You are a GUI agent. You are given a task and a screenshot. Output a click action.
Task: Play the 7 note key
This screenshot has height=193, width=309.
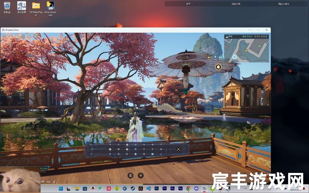click(x=161, y=144)
